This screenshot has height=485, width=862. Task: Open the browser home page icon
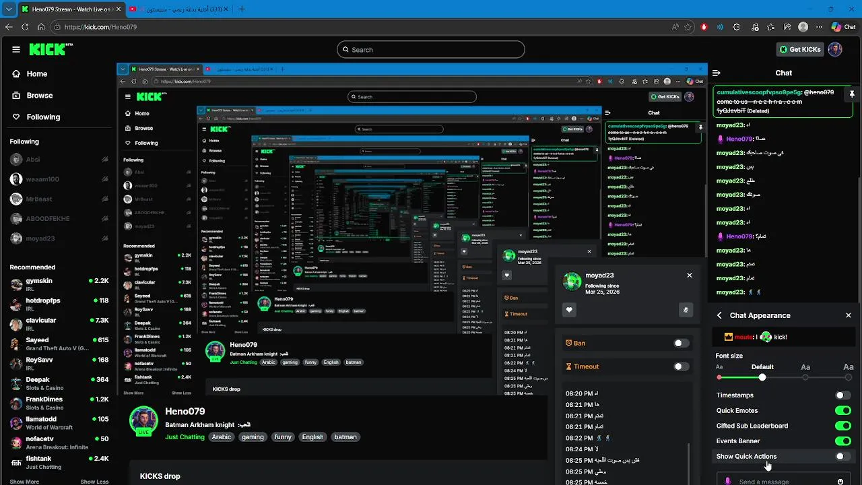click(41, 27)
